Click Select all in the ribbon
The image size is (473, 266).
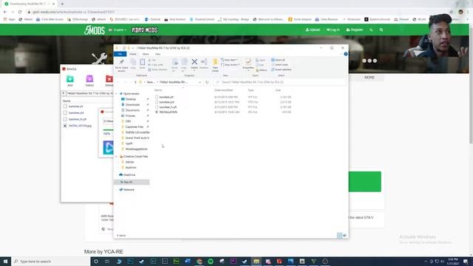[278, 60]
